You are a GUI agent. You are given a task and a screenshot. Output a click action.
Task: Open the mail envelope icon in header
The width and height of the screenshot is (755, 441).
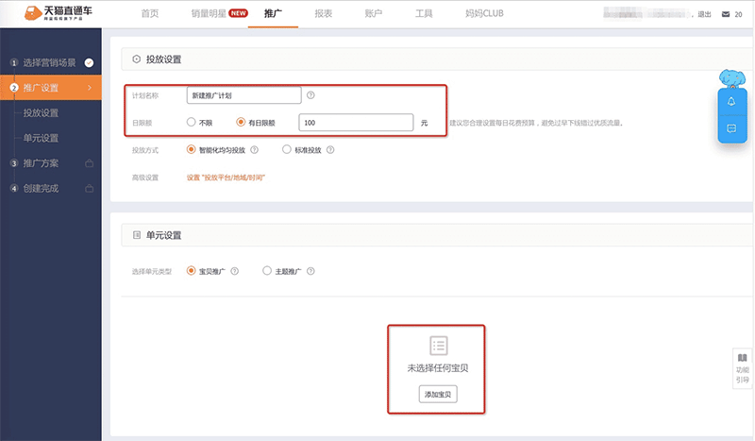click(x=726, y=15)
